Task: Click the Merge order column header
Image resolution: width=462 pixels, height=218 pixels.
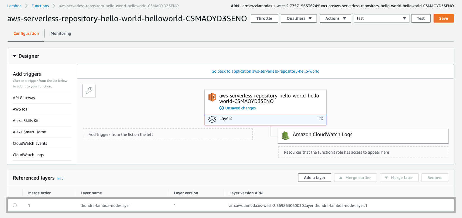Action: coord(39,193)
